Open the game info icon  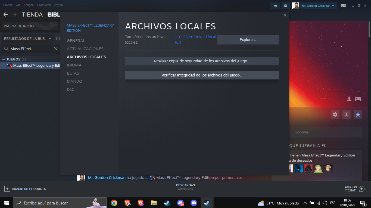347,114
